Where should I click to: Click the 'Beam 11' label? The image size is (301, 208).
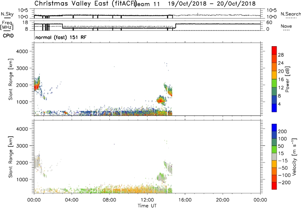[147, 4]
